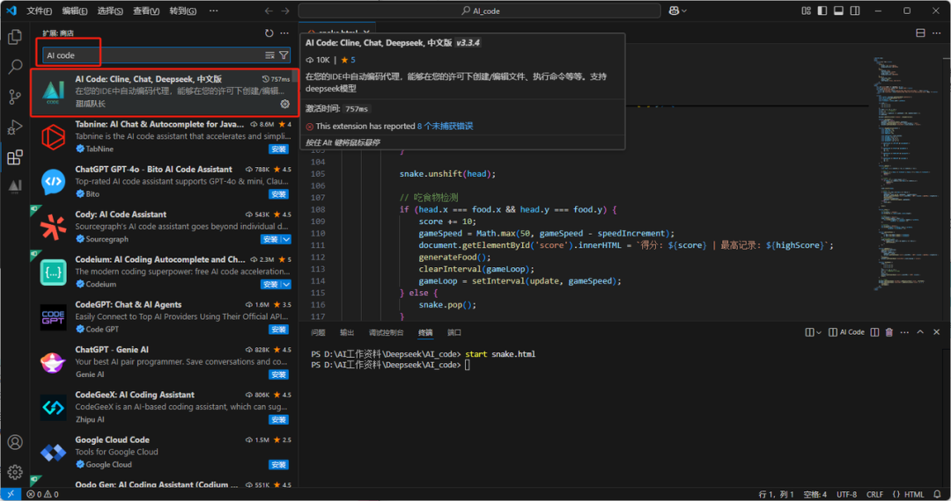Refresh the extensions marketplace list
This screenshot has width=951, height=501.
coord(269,33)
